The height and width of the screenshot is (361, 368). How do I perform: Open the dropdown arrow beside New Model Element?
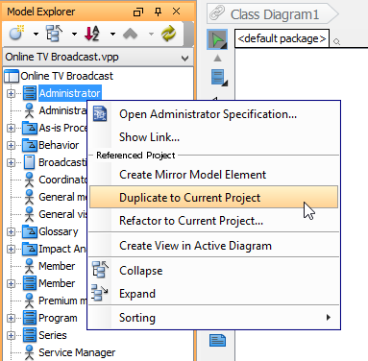pos(36,34)
